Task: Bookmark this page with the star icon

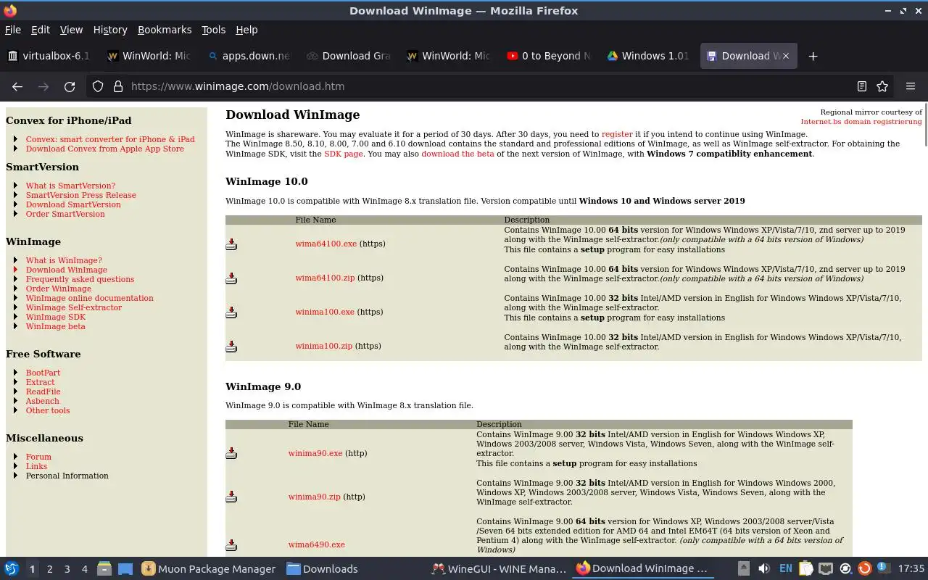Action: click(x=882, y=86)
